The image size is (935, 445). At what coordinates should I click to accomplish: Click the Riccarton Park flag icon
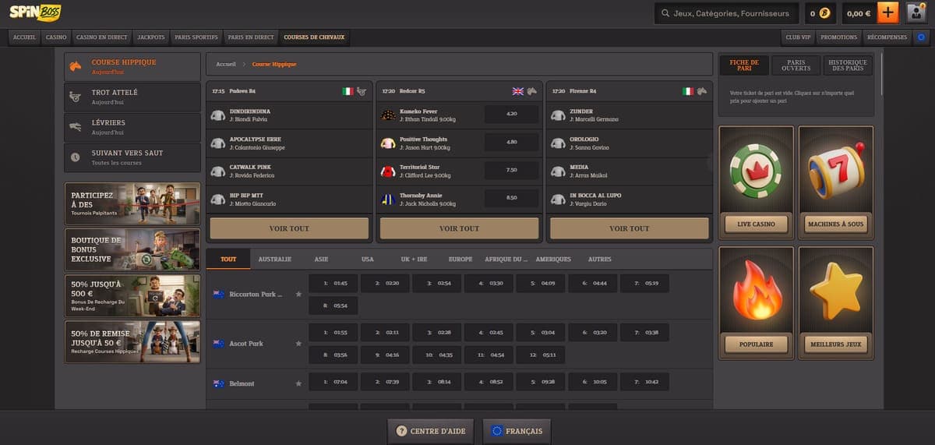pos(219,294)
